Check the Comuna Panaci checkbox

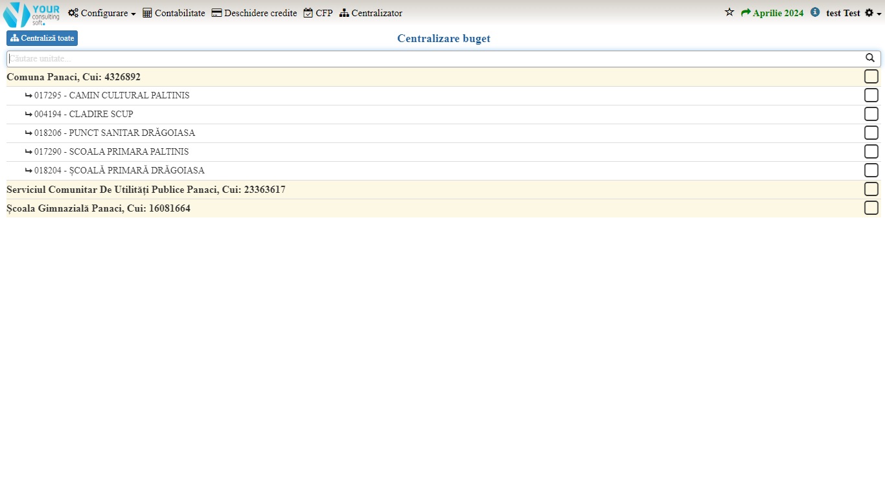(x=871, y=77)
